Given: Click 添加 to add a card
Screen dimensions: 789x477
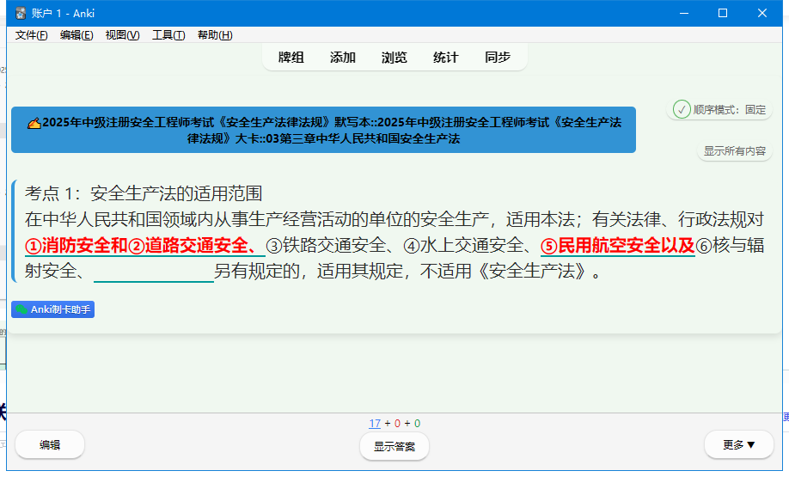Looking at the screenshot, I should coord(343,58).
